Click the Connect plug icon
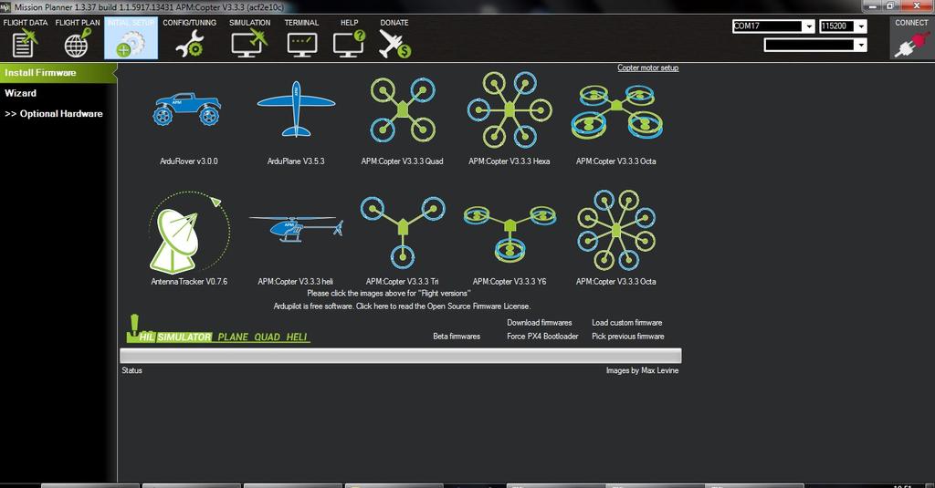The width and height of the screenshot is (935, 488). click(x=911, y=45)
